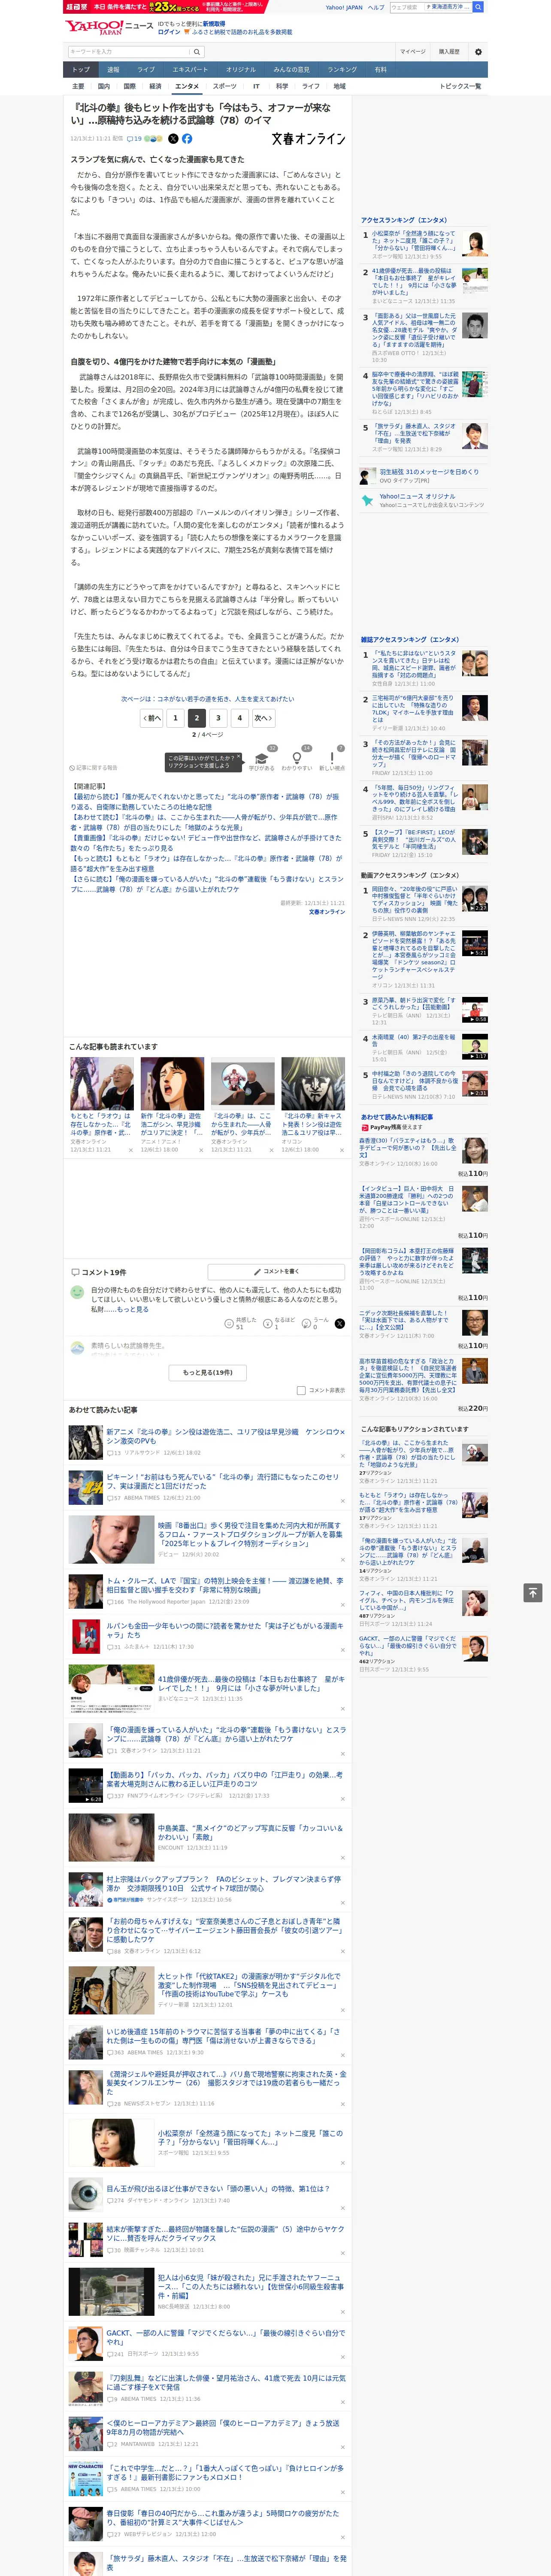Open settings gear icon in header

pyautogui.click(x=478, y=52)
